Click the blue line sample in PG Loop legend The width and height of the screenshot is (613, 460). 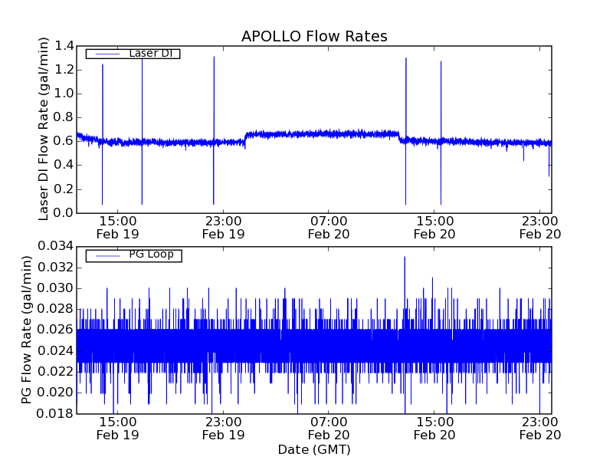point(107,256)
